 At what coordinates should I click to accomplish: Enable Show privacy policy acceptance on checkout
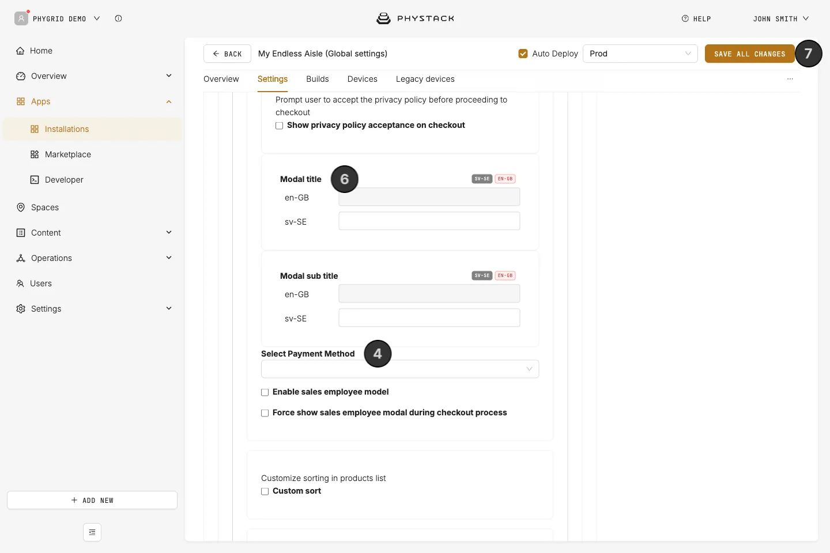[x=279, y=126]
